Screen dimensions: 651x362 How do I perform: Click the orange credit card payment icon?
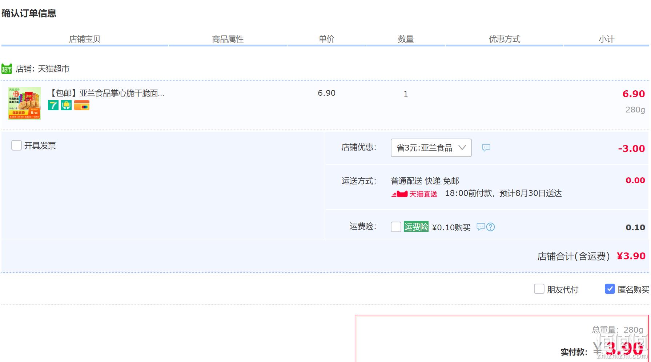(x=82, y=106)
